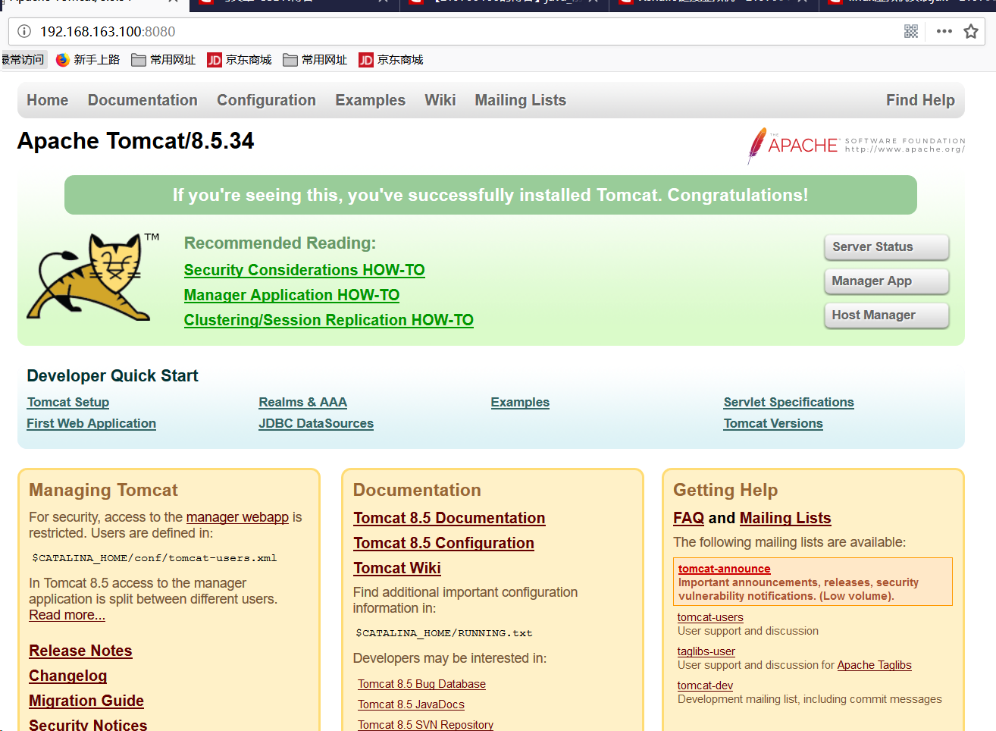Image resolution: width=996 pixels, height=731 pixels.
Task: Open the Release Notes link
Action: coord(80,651)
